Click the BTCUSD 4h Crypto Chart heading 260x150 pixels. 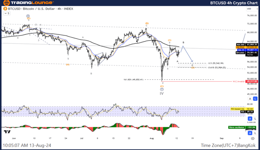point(234,3)
